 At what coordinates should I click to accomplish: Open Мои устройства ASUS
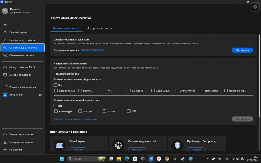click(22, 67)
